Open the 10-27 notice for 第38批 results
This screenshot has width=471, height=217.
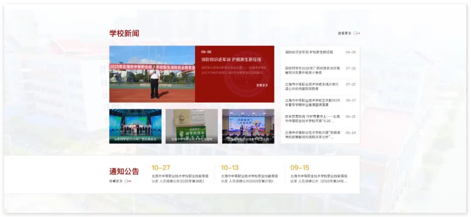tap(180, 178)
